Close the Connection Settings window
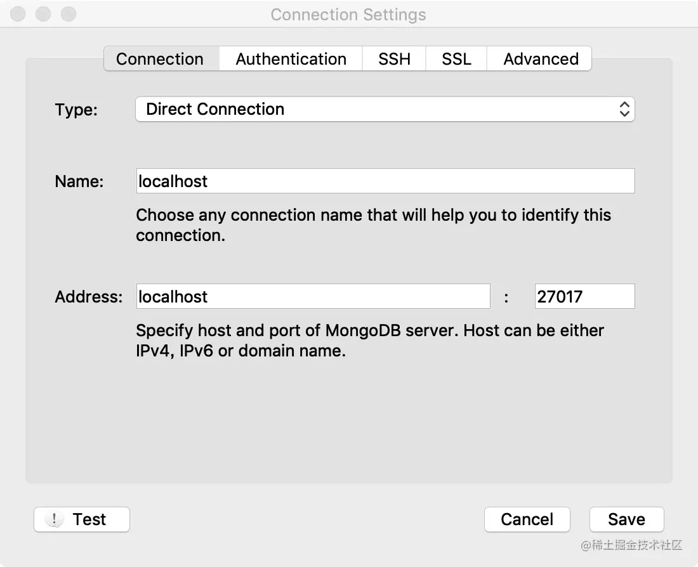The image size is (698, 567). coord(18,14)
